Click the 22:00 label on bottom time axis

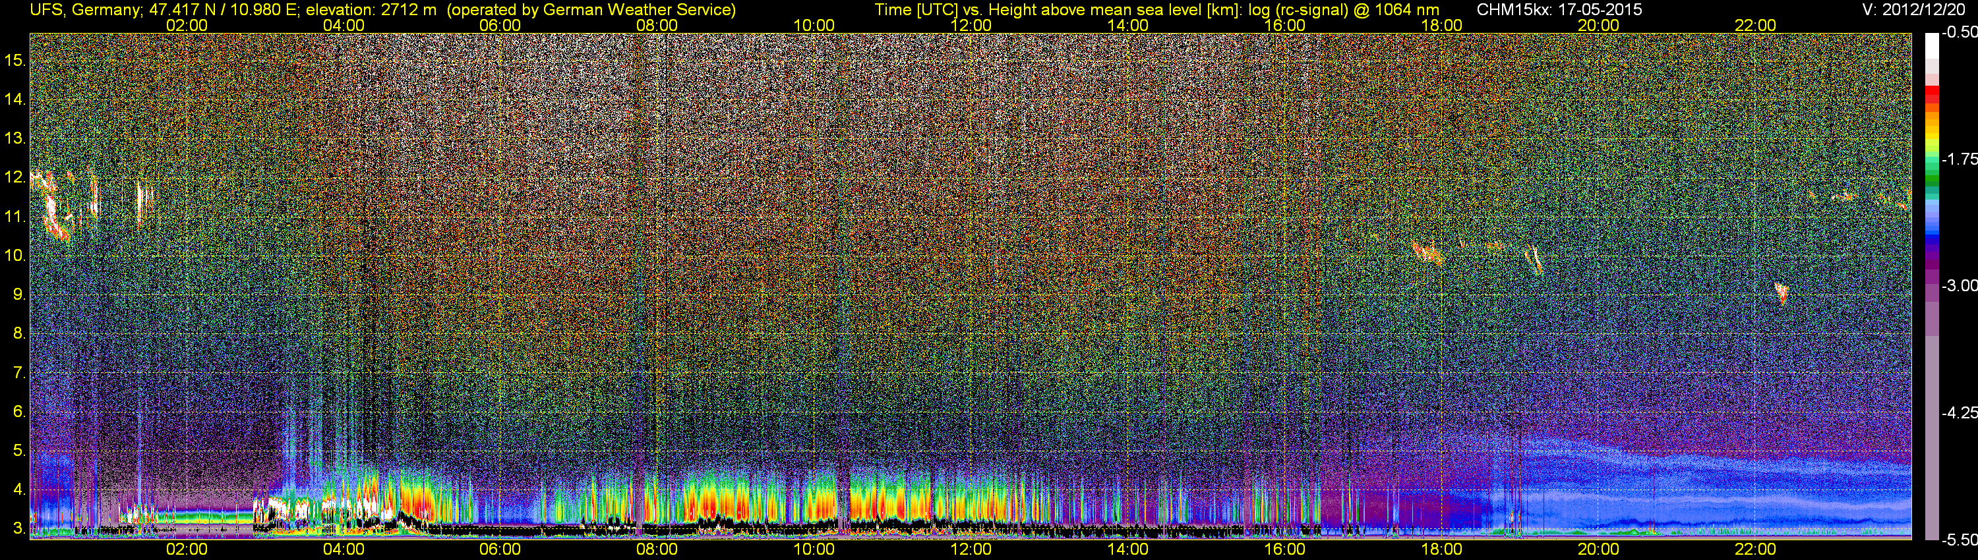pyautogui.click(x=1755, y=549)
